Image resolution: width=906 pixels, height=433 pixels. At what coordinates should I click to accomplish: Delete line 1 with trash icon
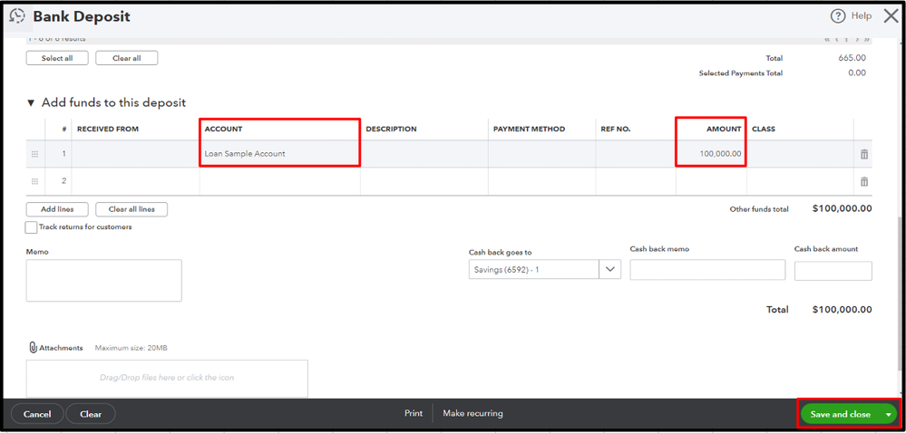click(863, 154)
